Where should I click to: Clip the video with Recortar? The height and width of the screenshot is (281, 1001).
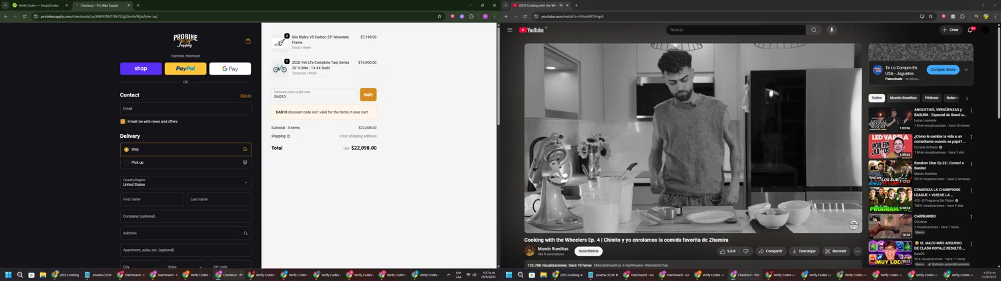836,251
